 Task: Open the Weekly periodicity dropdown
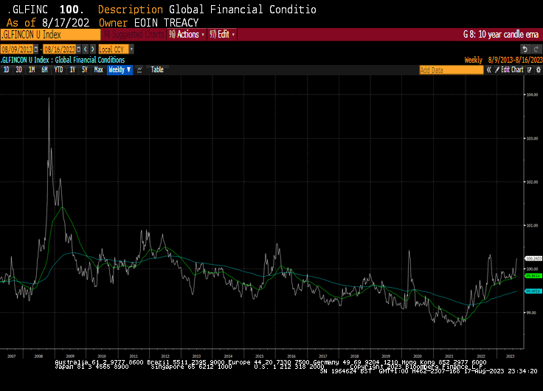(120, 70)
